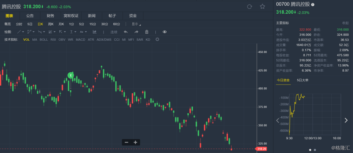Image resolution: width=353 pixels, height=153 pixels.
Task: Select the 1分 one-minute interval
Action: pos(71,24)
